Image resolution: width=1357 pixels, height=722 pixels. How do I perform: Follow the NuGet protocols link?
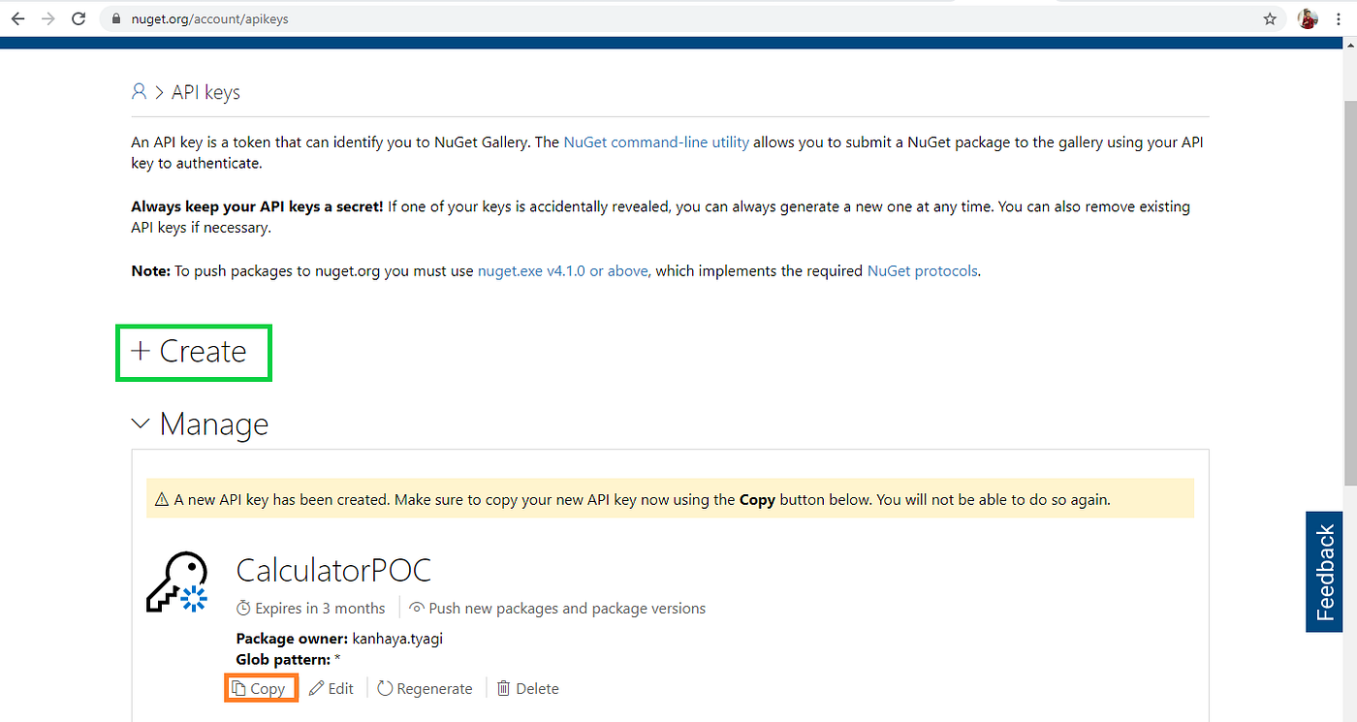tap(922, 270)
